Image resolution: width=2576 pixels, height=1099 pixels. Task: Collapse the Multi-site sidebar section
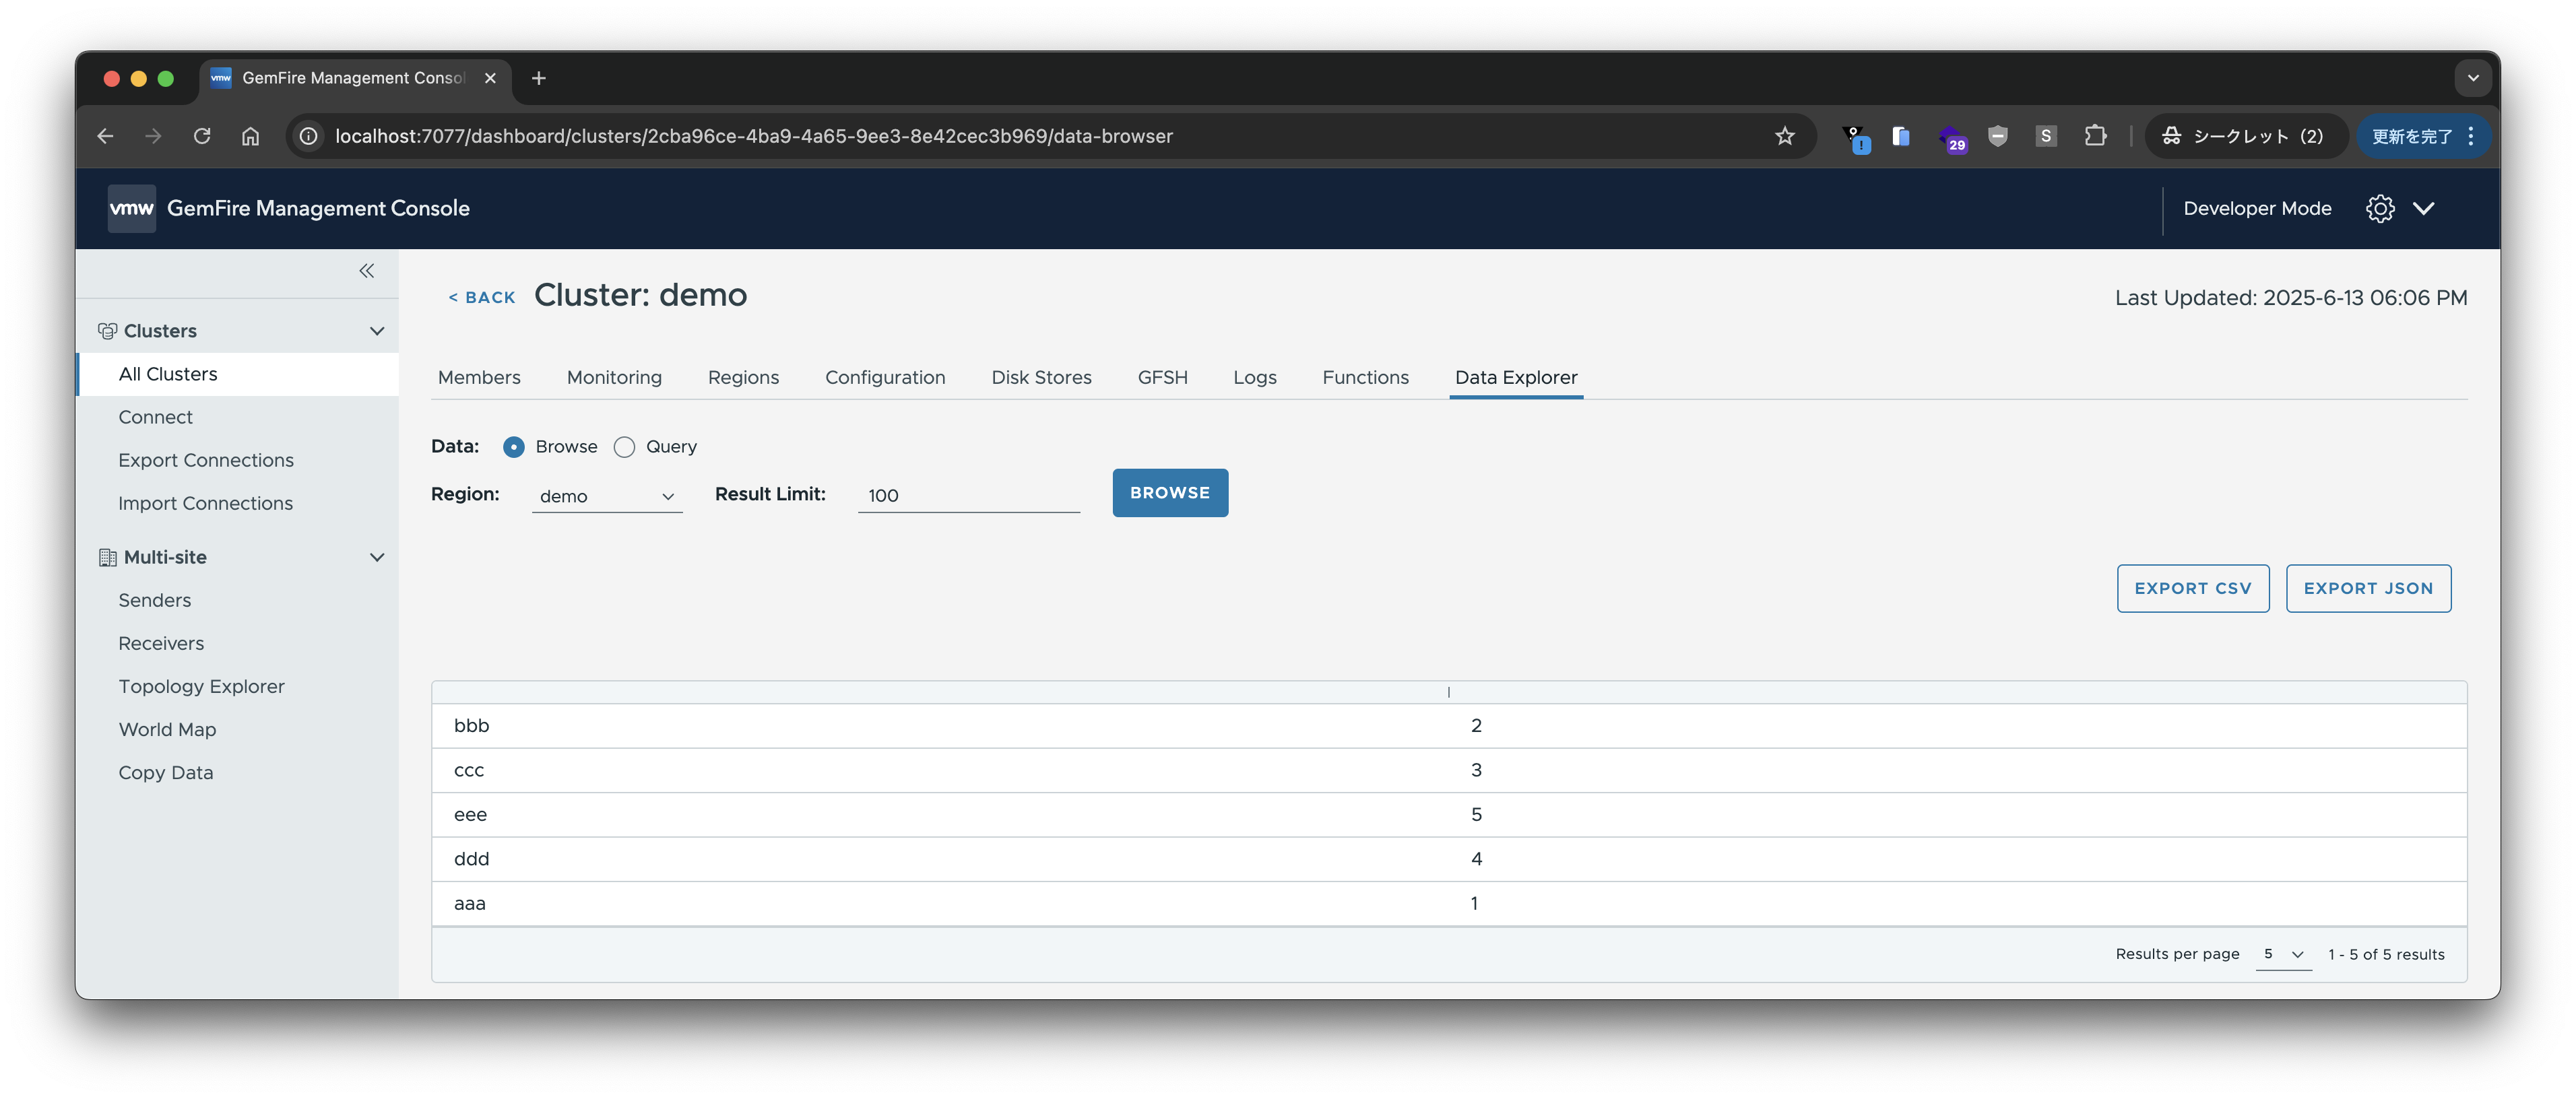[x=376, y=557]
